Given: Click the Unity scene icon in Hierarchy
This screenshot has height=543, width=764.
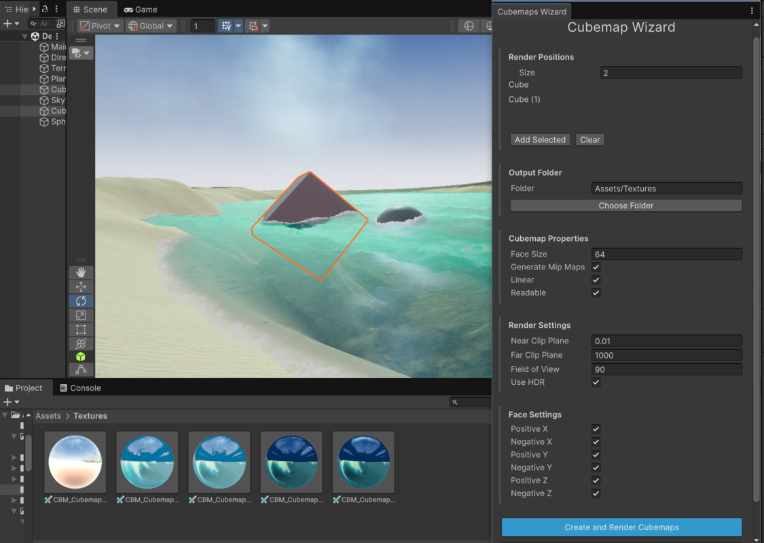Looking at the screenshot, I should [x=35, y=36].
